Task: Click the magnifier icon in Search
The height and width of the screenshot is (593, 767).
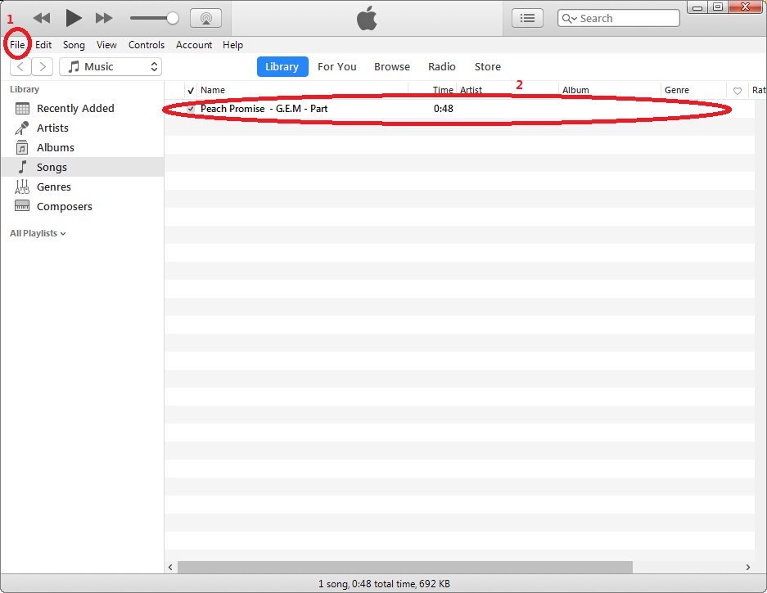Action: pyautogui.click(x=569, y=19)
